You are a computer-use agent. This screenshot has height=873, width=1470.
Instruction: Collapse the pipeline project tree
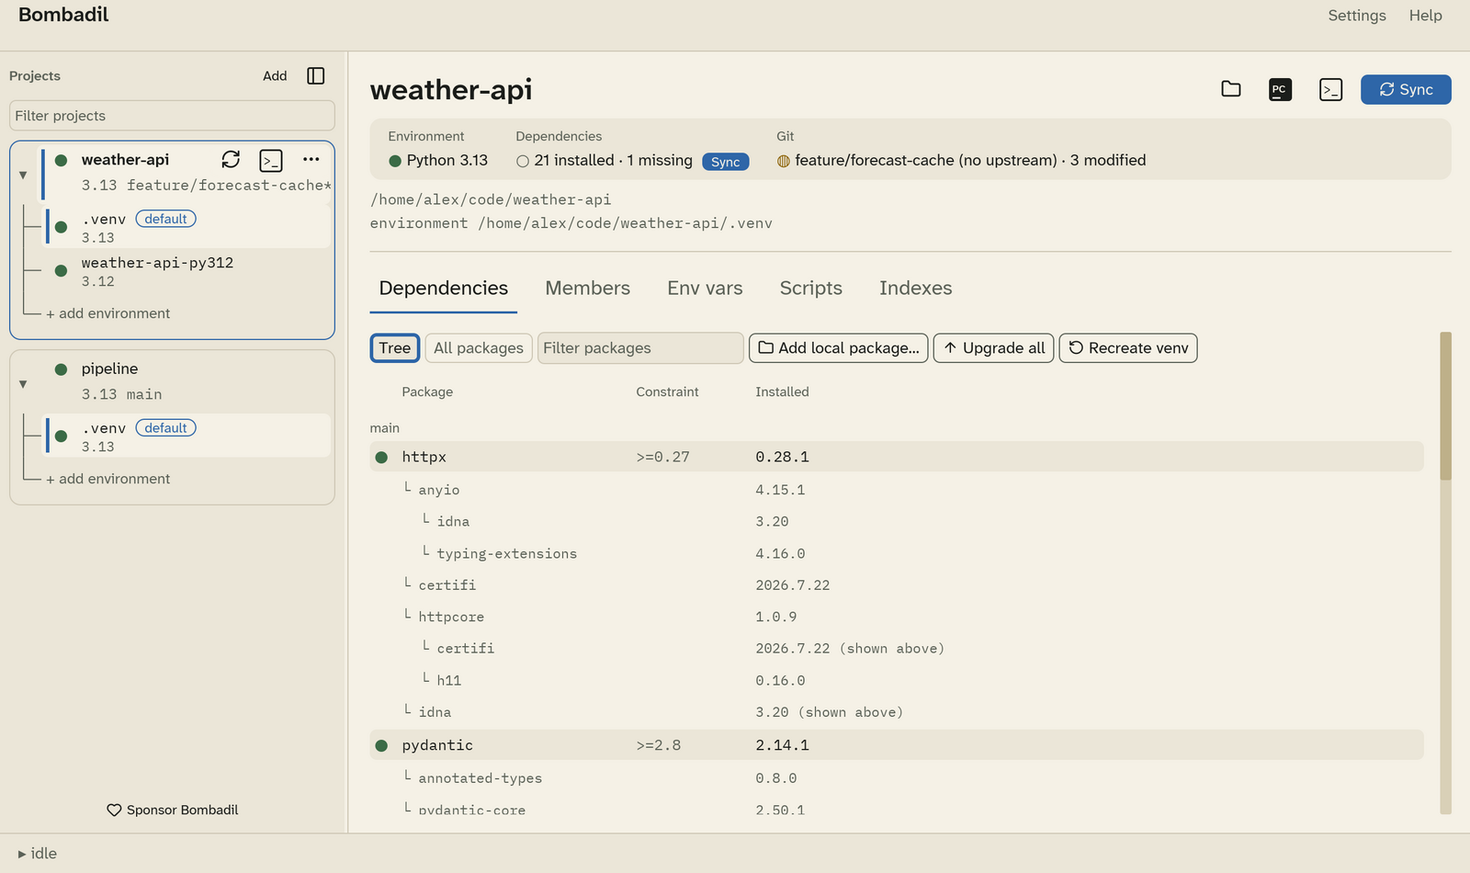(x=23, y=384)
